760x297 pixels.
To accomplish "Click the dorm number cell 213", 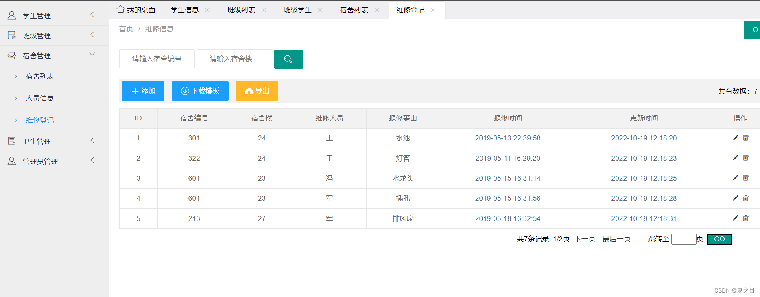I will tap(194, 218).
